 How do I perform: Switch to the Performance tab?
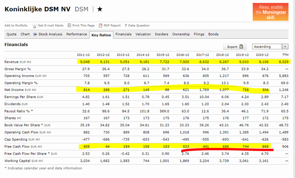(x=77, y=34)
